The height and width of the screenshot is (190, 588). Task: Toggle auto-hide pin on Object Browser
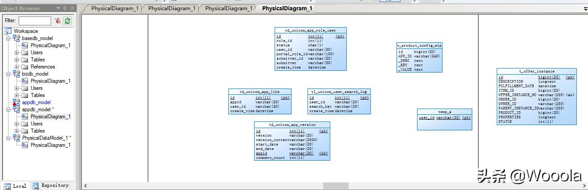65,8
